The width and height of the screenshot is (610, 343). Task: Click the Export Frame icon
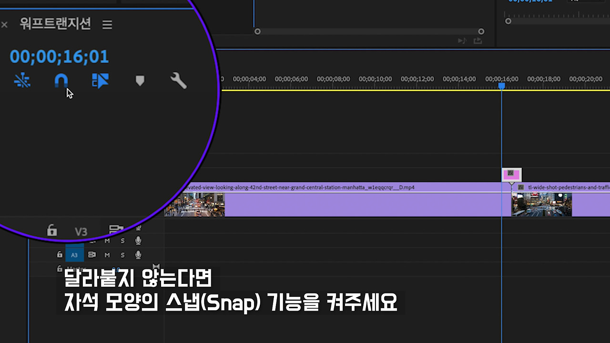point(478,41)
